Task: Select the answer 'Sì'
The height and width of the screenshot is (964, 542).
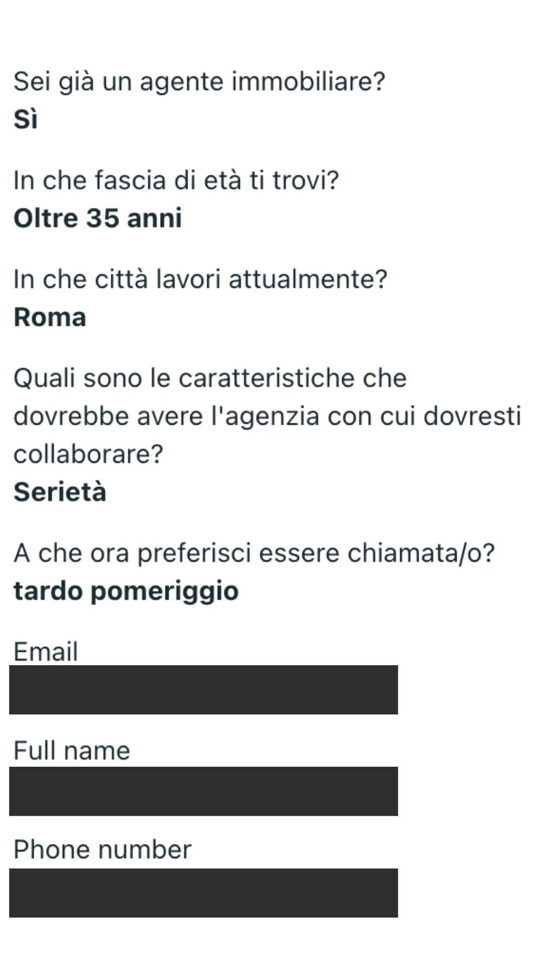Action: pyautogui.click(x=26, y=119)
